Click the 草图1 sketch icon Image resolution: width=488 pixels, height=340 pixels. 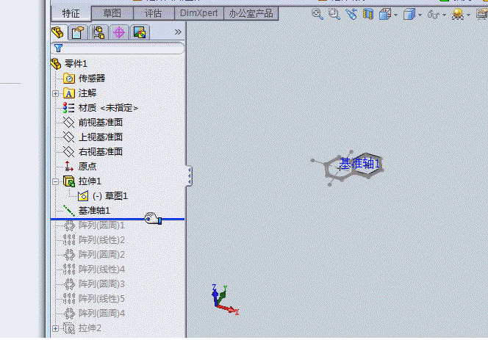[83, 196]
